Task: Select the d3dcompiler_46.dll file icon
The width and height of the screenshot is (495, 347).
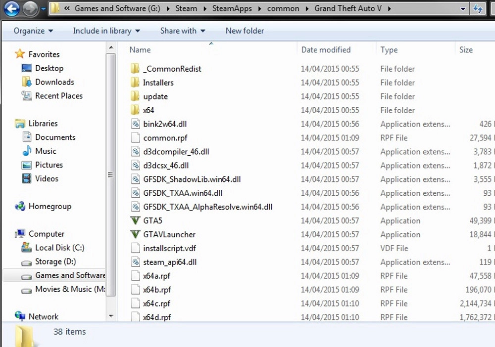Action: coord(136,152)
